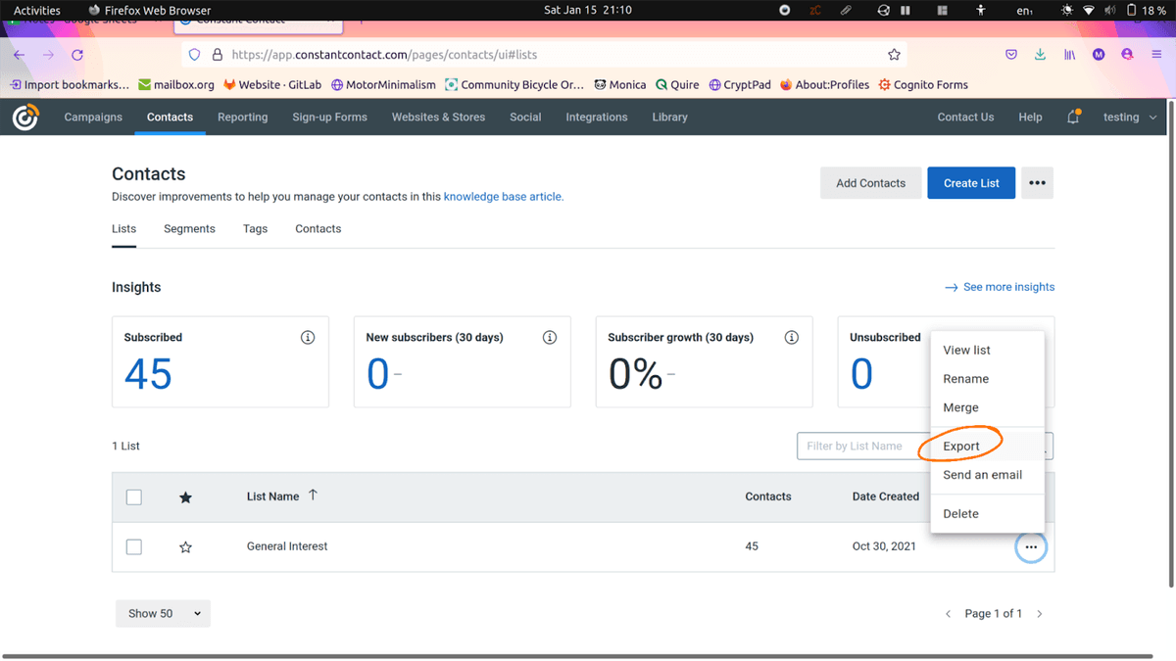Bookmark this page with star icon

tap(894, 55)
